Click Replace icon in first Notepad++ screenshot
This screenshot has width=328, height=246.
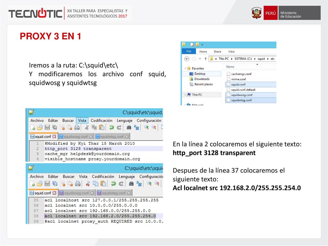click(x=136, y=127)
